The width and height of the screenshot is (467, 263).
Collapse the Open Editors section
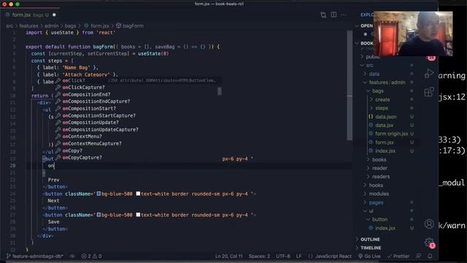point(357,26)
